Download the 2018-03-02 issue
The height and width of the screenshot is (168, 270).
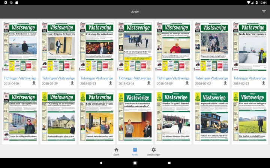pos(225,83)
